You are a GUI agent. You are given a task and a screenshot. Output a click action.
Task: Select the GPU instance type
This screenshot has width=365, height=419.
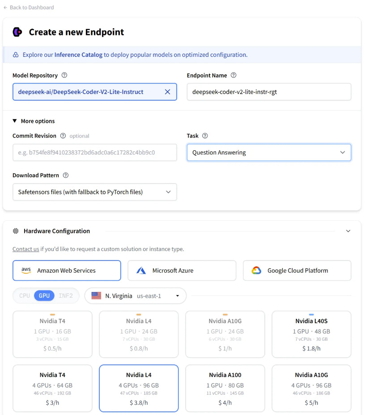44,295
